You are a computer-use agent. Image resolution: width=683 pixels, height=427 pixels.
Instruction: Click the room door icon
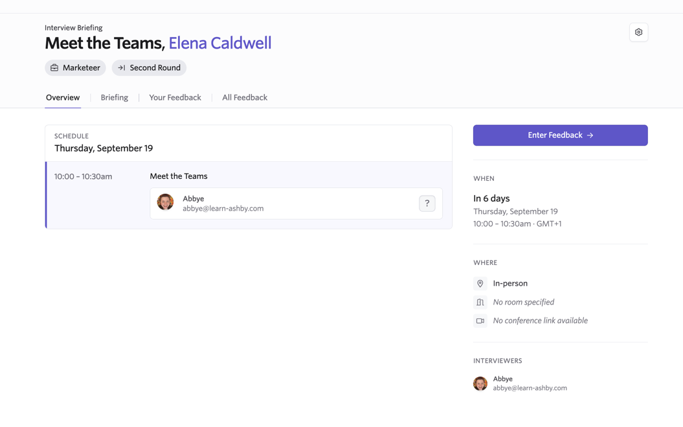tap(480, 302)
